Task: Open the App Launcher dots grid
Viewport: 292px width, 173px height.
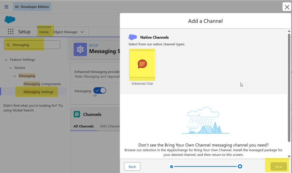Action: point(11,31)
